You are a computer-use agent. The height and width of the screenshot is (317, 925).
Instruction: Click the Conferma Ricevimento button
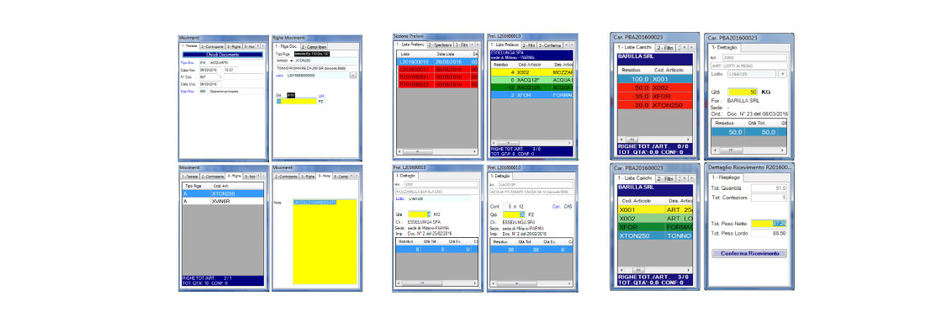(749, 254)
